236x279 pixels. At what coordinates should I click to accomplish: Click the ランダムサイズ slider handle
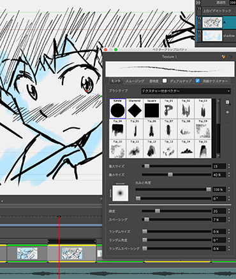click(145, 231)
